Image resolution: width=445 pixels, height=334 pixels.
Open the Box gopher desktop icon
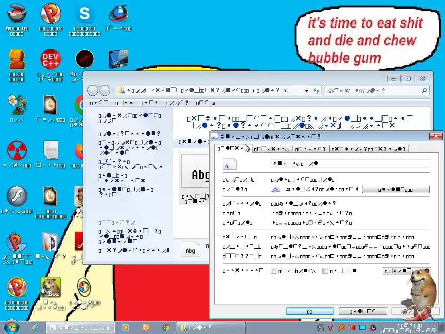point(50,287)
